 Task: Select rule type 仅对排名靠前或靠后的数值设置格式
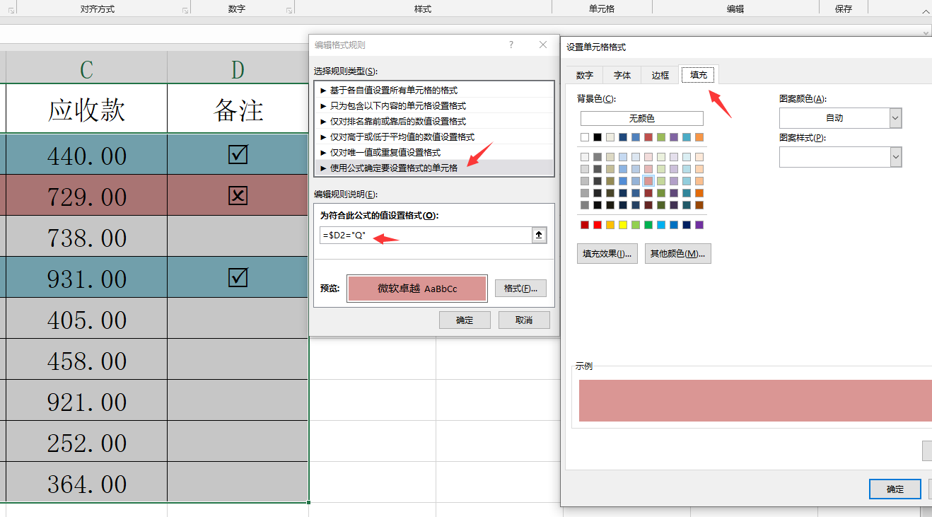(433, 122)
